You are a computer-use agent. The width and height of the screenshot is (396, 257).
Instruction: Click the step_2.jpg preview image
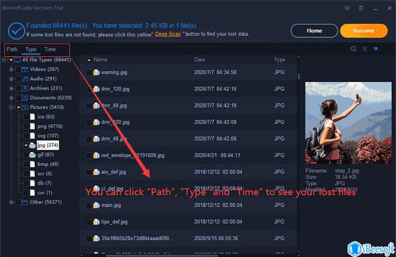[x=348, y=123]
